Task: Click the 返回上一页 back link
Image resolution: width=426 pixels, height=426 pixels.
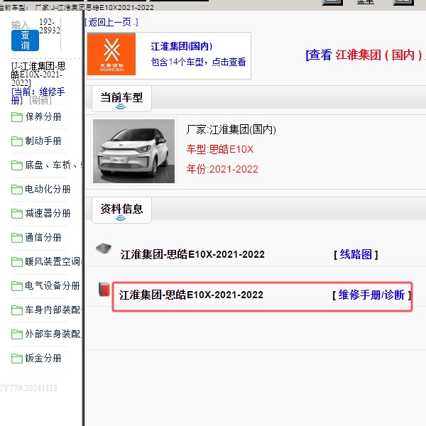Action: (x=111, y=22)
